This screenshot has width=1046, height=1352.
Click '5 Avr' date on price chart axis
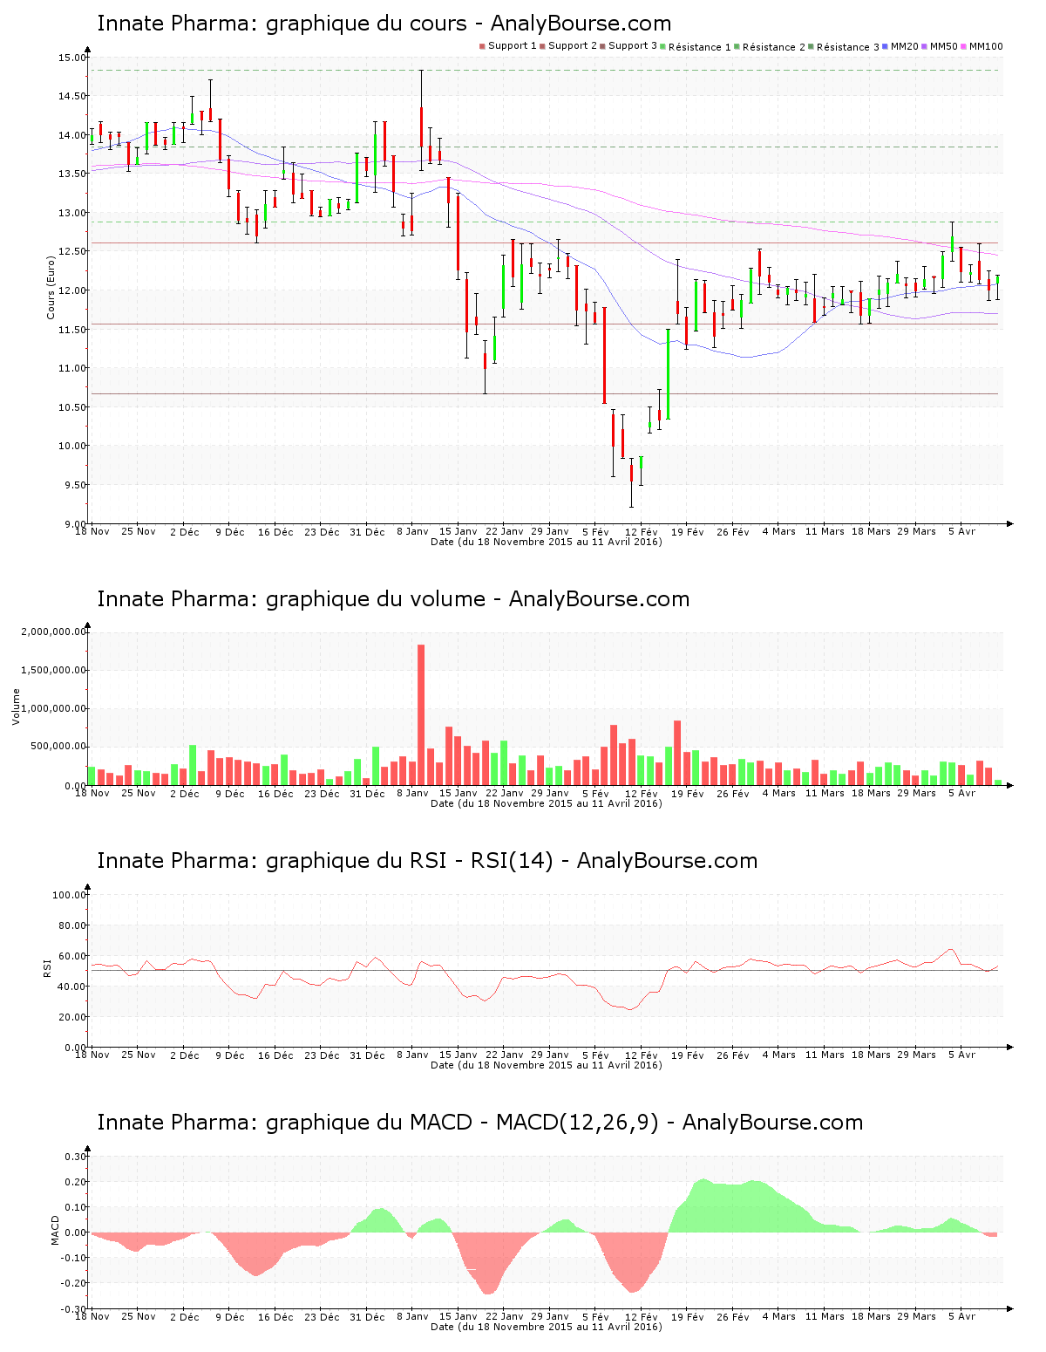pyautogui.click(x=961, y=531)
